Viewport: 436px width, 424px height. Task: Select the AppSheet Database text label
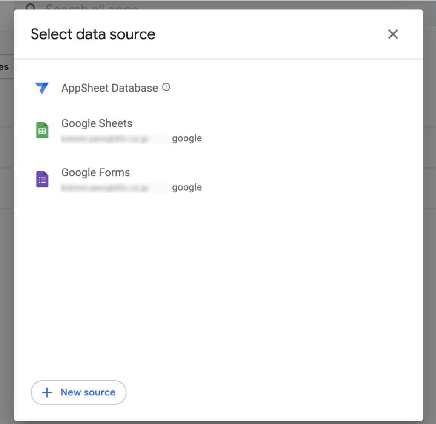tap(109, 88)
